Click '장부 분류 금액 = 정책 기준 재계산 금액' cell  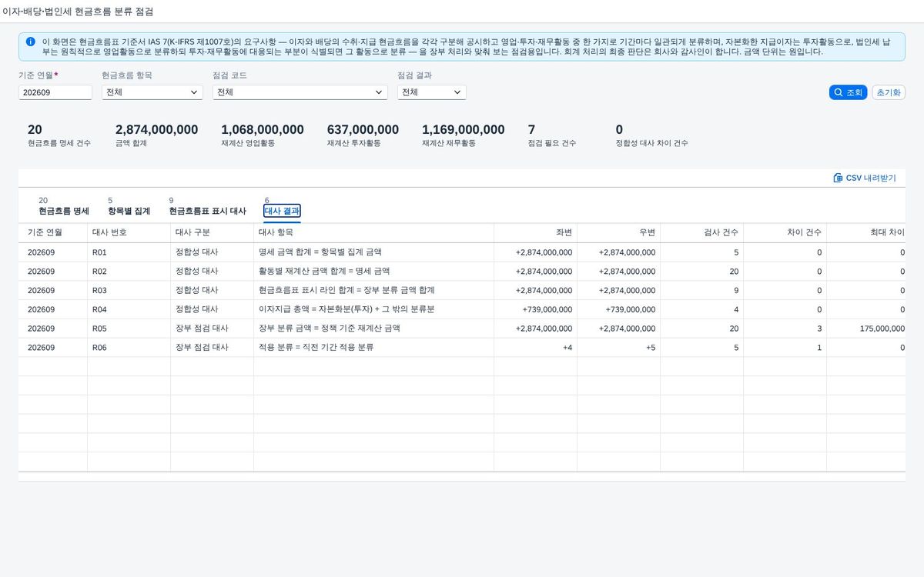[x=374, y=329]
